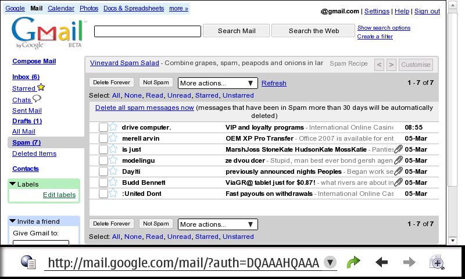Open Deleted Items folder

click(x=34, y=153)
